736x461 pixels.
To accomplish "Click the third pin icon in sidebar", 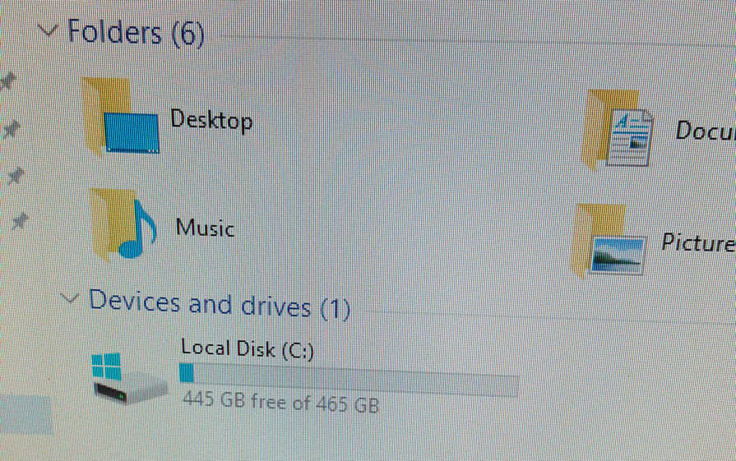I will 16,176.
